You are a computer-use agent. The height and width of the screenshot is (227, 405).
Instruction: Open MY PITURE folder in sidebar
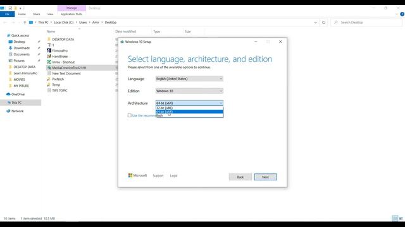[x=21, y=86]
